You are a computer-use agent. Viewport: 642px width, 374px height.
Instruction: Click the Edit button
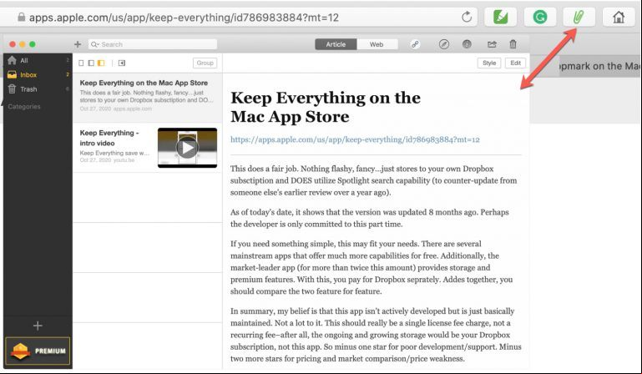pyautogui.click(x=515, y=63)
